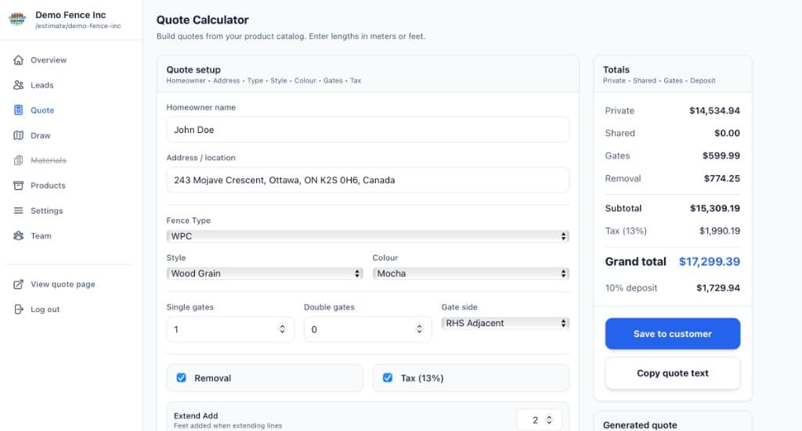Toggle the Tax (13%) checkbox
Viewport: 802px width, 431px height.
coord(388,377)
